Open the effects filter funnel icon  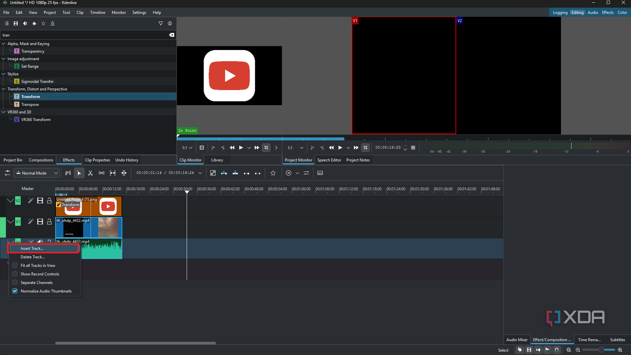pos(161,24)
